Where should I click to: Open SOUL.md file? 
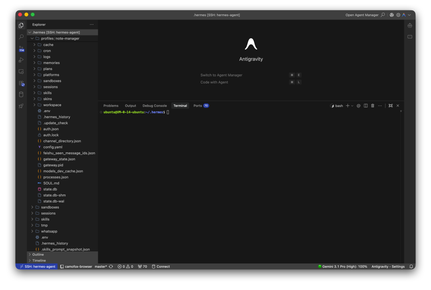click(62, 183)
